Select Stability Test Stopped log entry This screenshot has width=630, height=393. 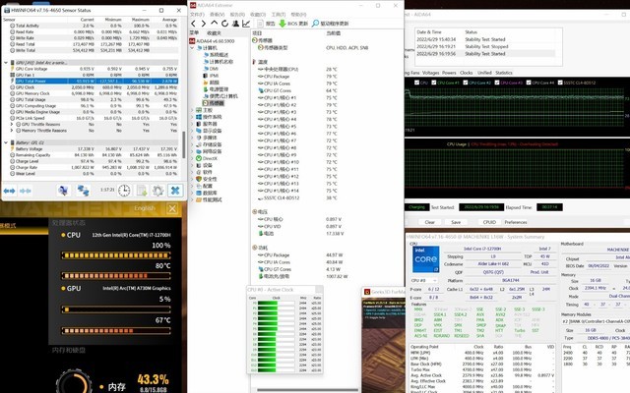(485, 46)
